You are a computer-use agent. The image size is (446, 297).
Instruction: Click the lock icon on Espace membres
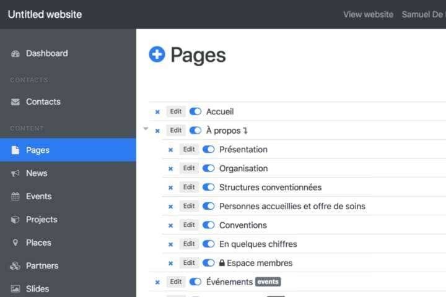coord(222,262)
